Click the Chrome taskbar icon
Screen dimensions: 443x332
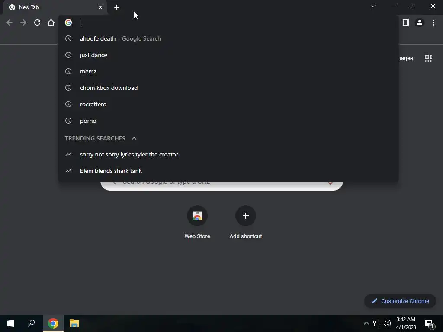point(53,323)
